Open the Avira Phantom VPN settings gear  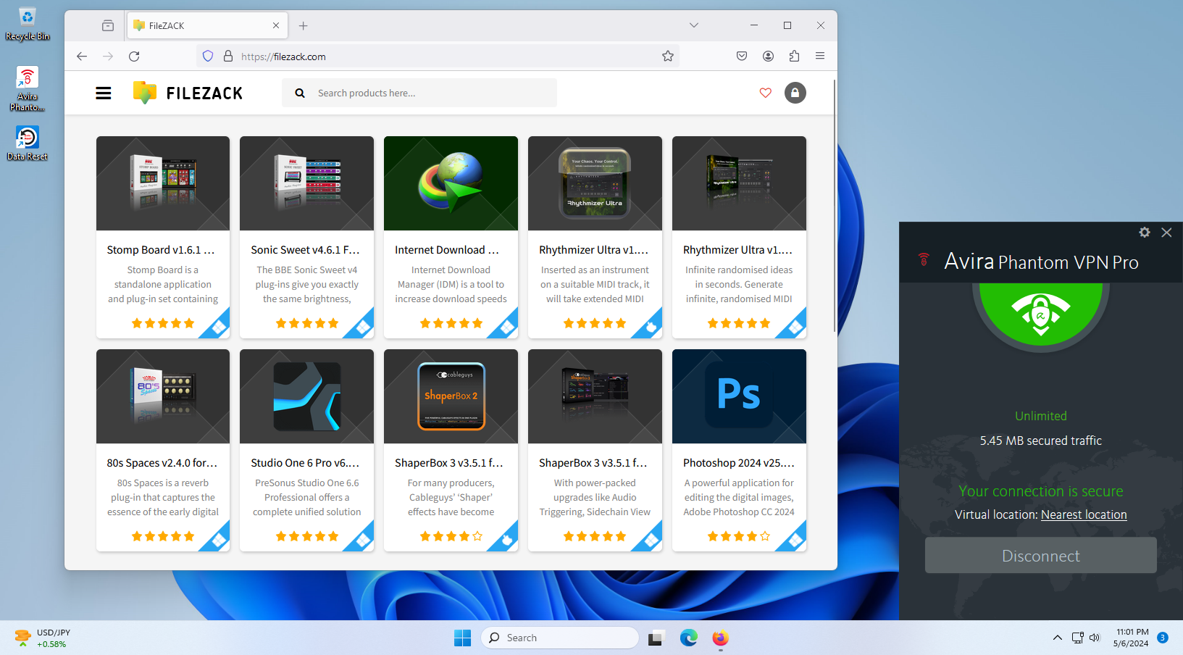1144,233
